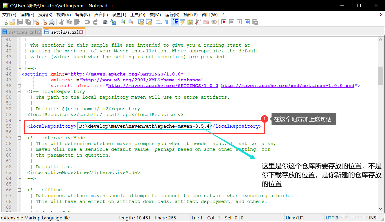Save the current file via the Save icon

[20, 22]
